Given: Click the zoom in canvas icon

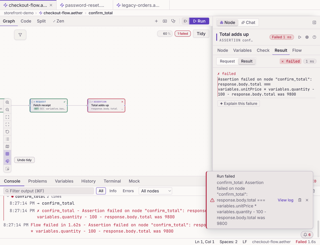Looking at the screenshot, I should [7, 102].
